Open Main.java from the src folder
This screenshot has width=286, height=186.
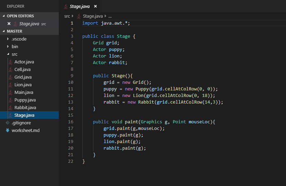[24, 92]
